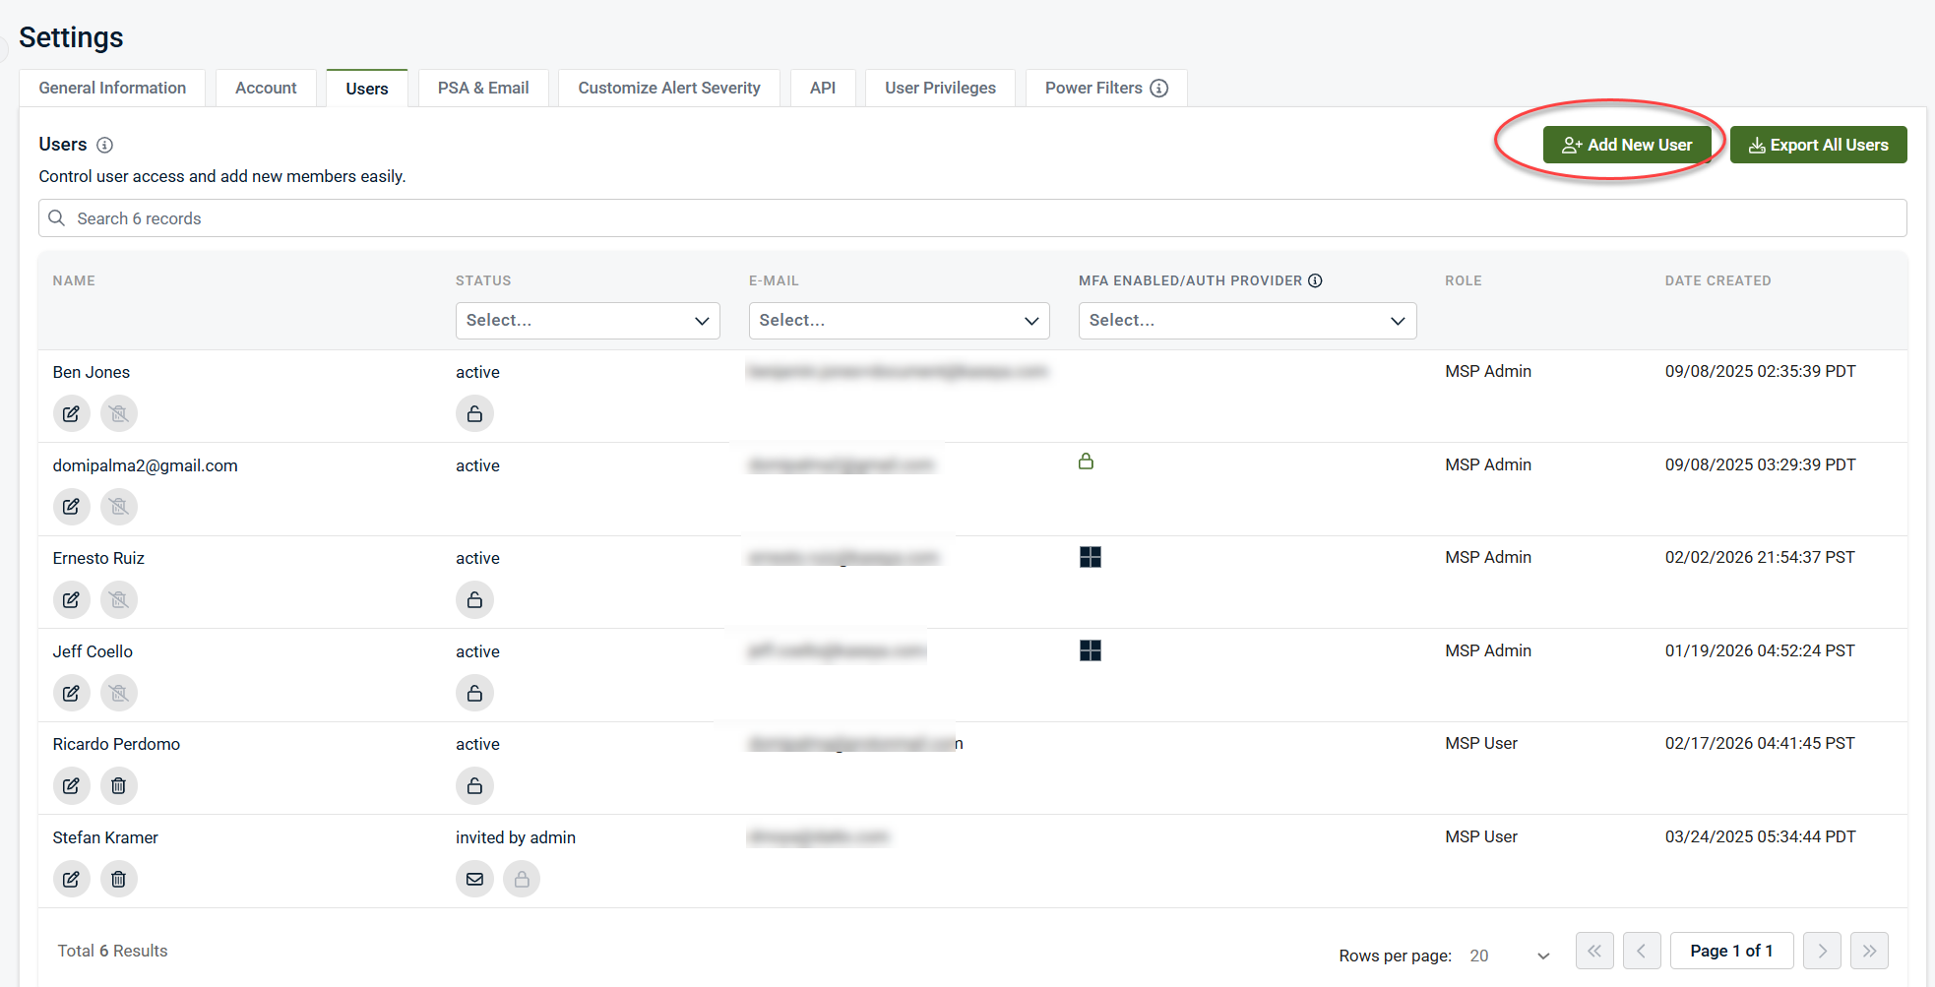Change the rows per page selector
Screen dimensions: 1935x987
tap(1509, 956)
